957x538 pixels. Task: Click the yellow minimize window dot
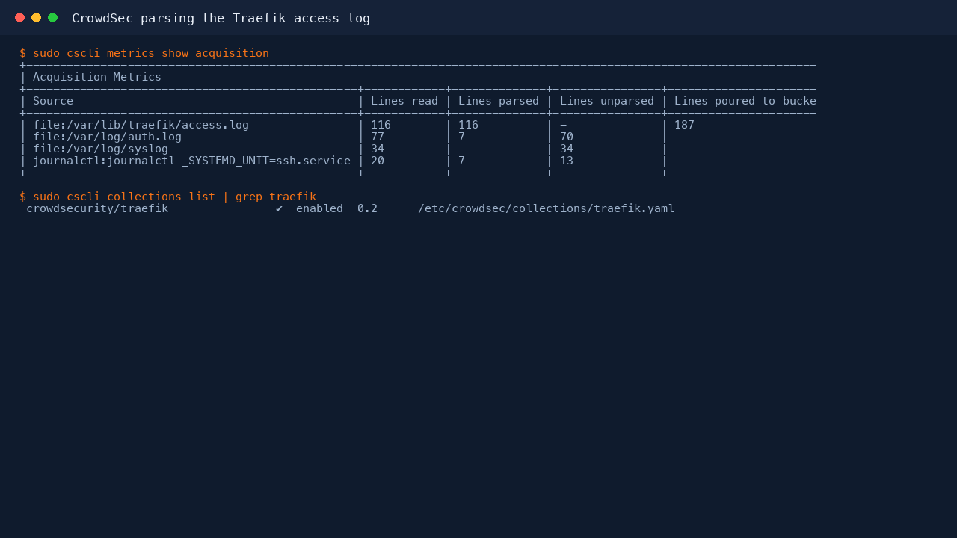coord(37,18)
